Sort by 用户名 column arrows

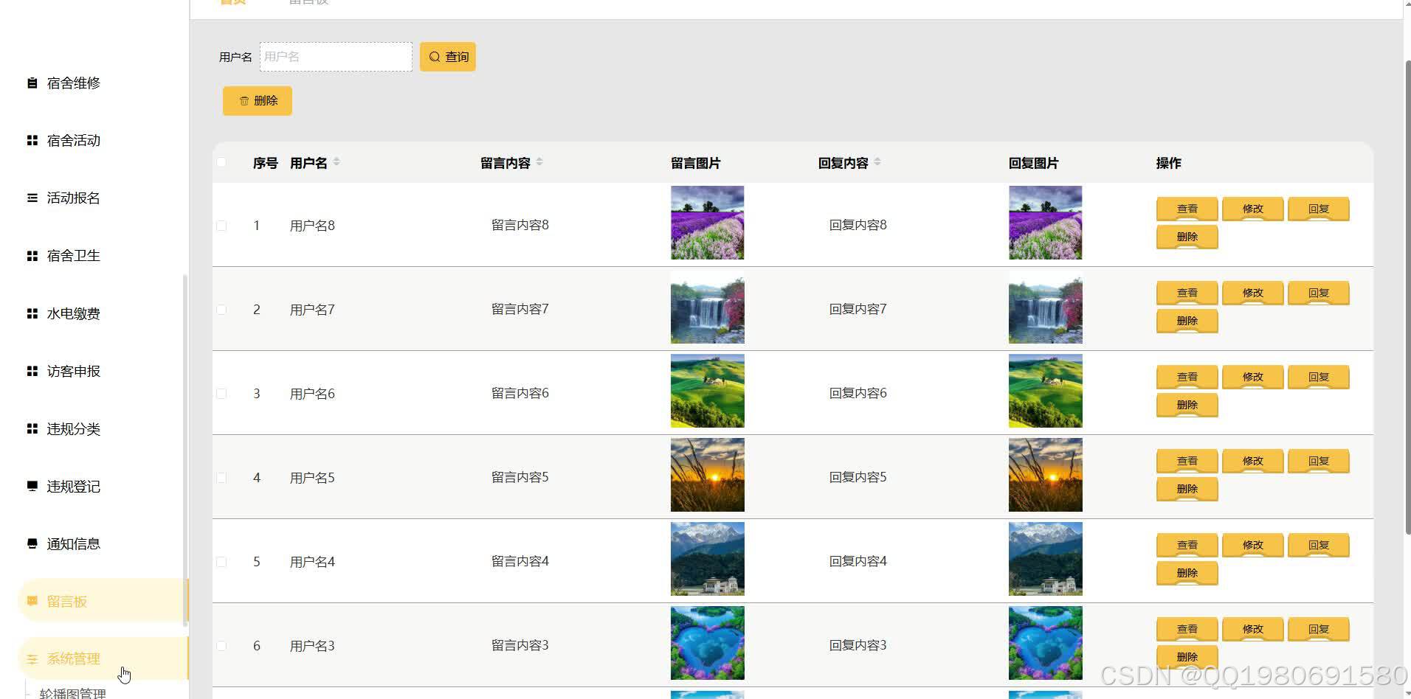[x=337, y=161]
